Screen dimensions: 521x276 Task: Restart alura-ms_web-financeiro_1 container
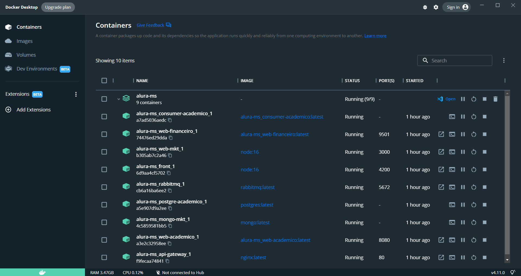coord(474,134)
